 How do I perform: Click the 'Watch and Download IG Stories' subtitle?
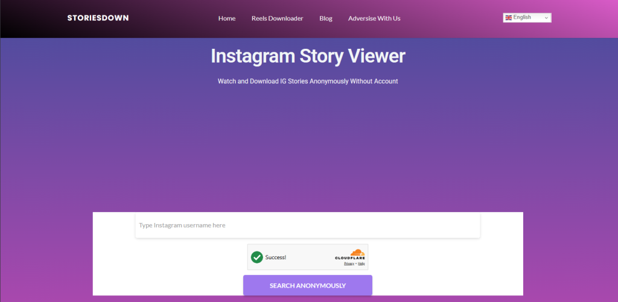click(x=308, y=81)
